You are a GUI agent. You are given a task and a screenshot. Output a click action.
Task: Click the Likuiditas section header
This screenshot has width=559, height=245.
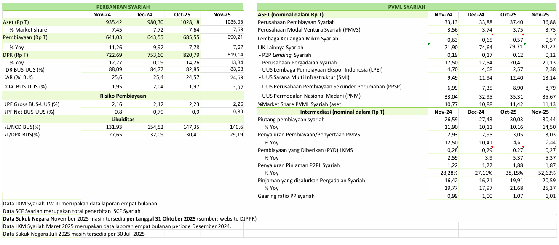point(123,120)
